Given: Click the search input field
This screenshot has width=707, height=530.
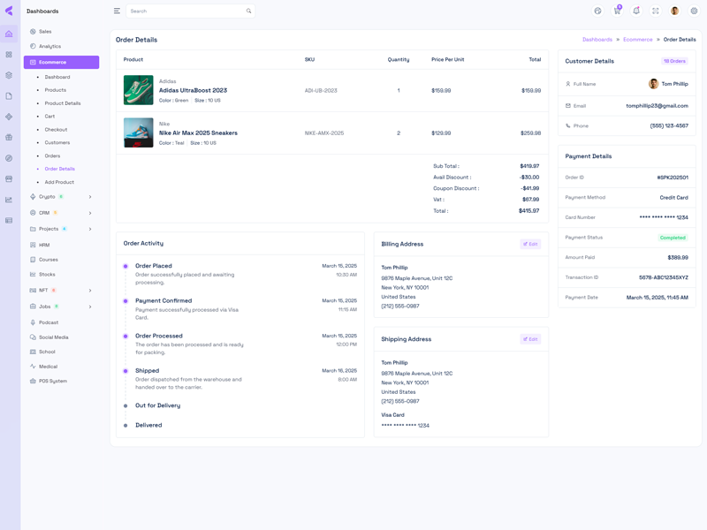Looking at the screenshot, I should coord(186,11).
